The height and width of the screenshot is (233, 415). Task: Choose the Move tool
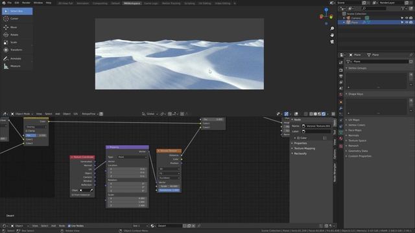[x=17, y=27]
